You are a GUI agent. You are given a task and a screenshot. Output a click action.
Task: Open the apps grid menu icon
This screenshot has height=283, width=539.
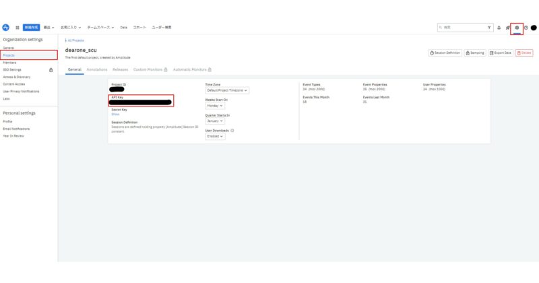click(18, 28)
